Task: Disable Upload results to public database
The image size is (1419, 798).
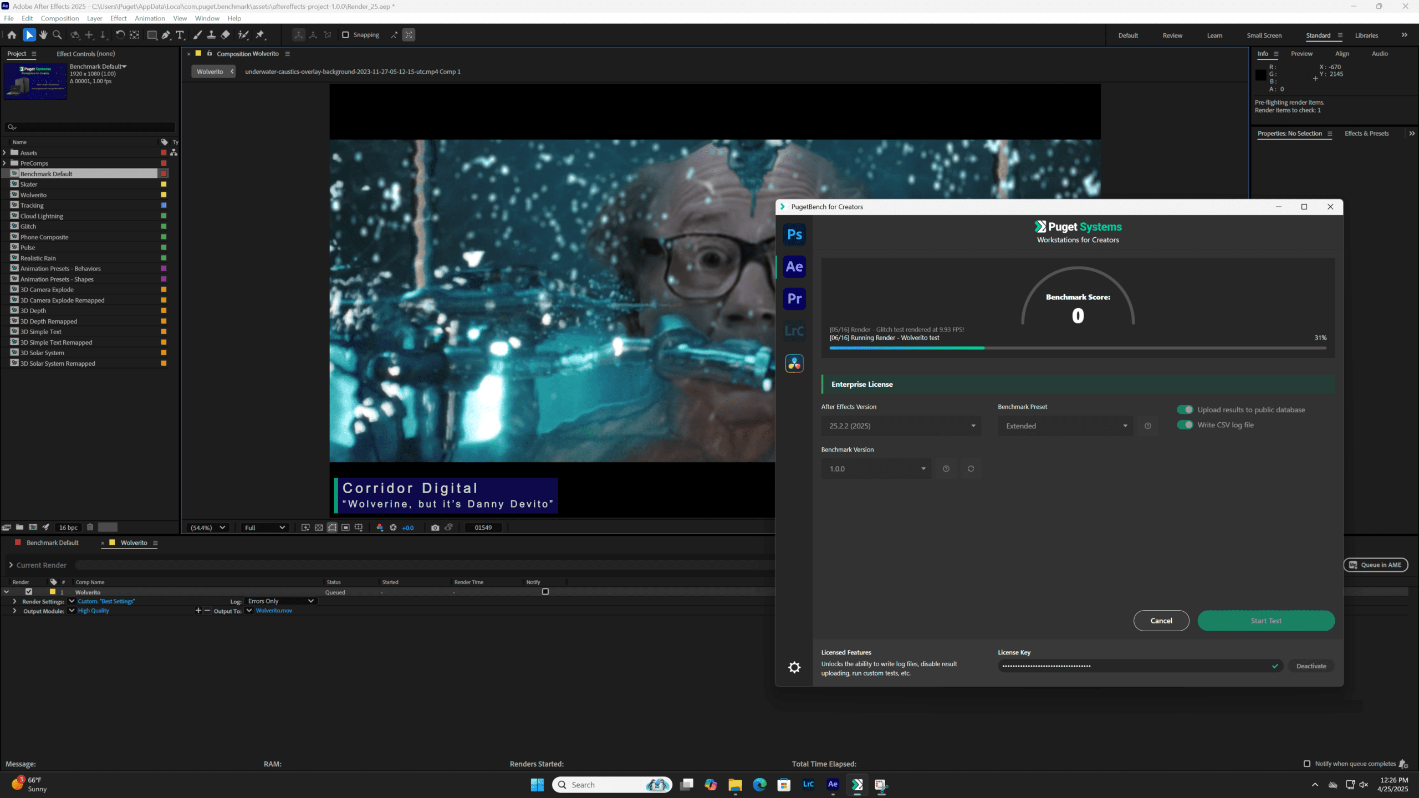Action: [1185, 409]
